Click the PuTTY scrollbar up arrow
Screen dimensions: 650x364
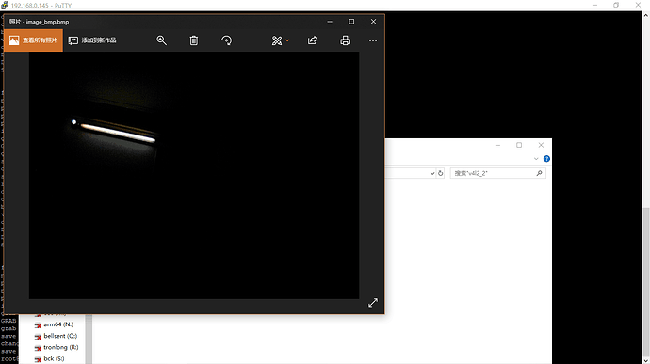click(646, 15)
